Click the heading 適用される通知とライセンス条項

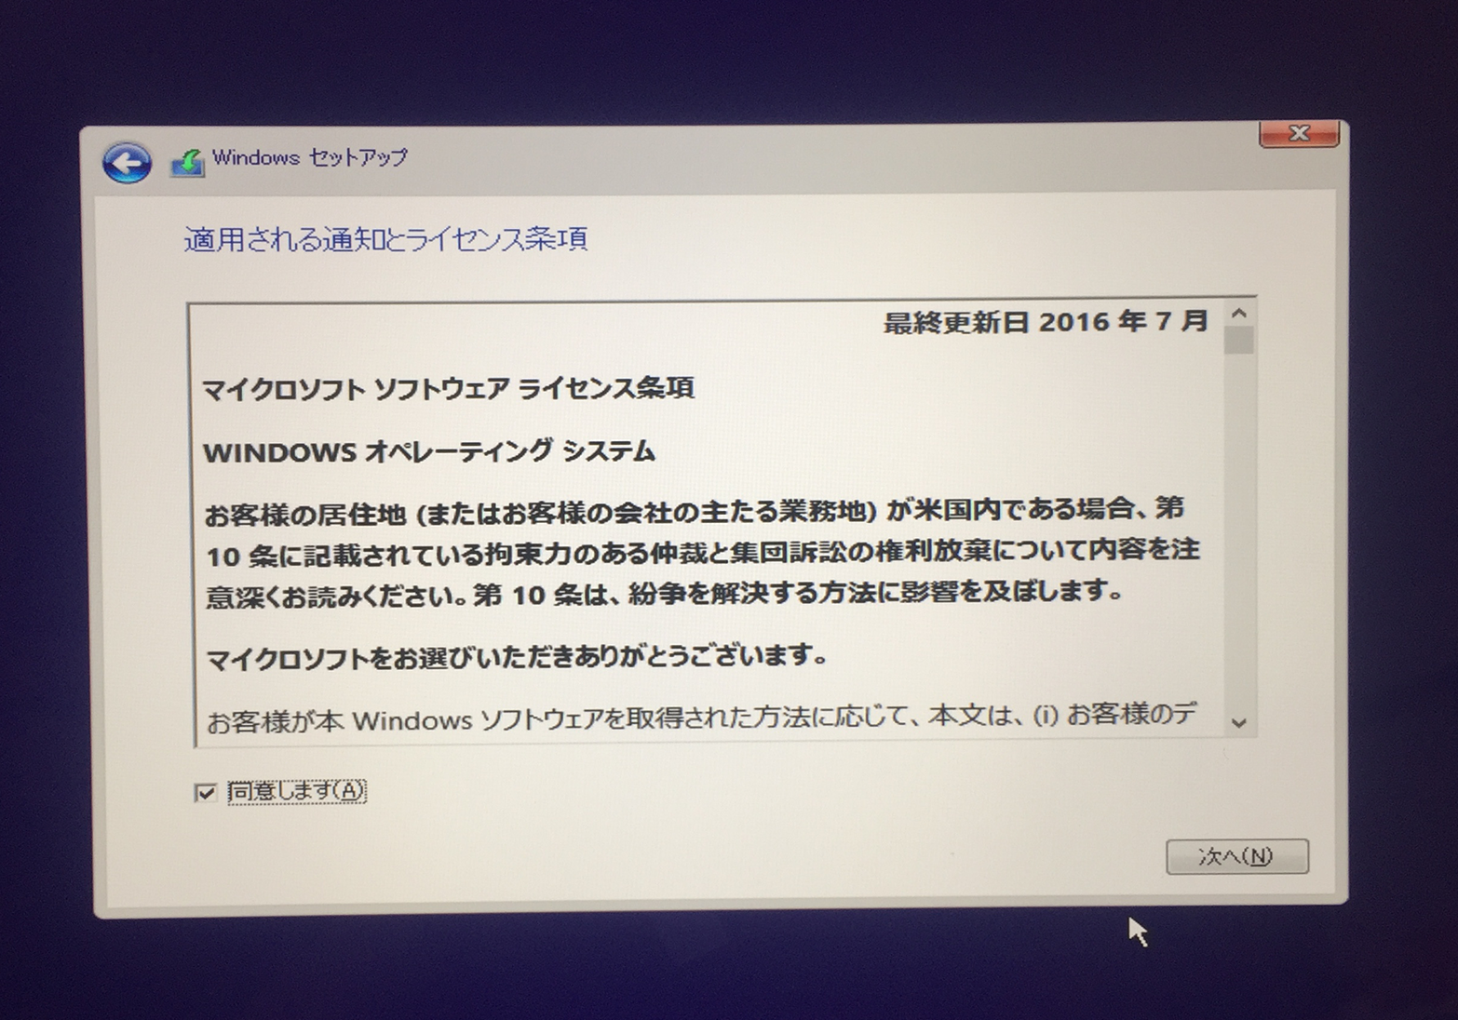tap(385, 239)
